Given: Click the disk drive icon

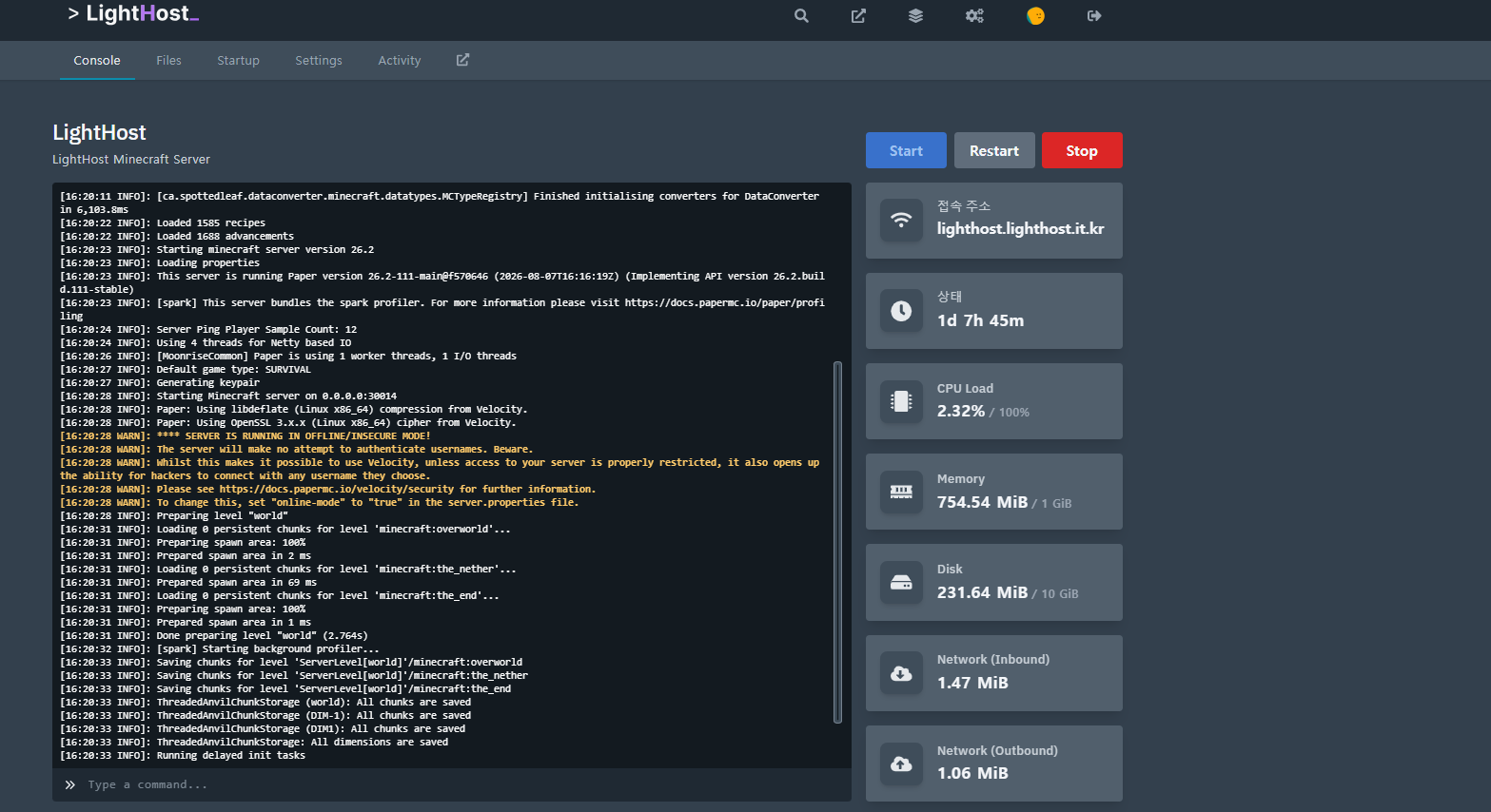Looking at the screenshot, I should (901, 582).
